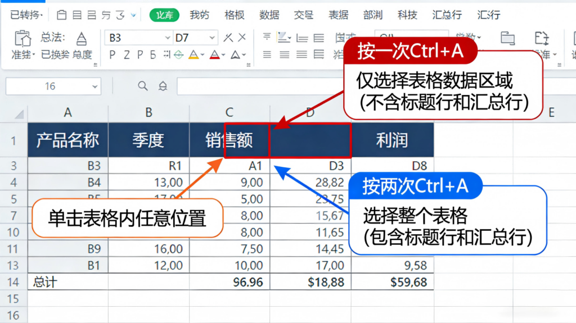Image resolution: width=576 pixels, height=323 pixels.
Task: Click the $59,68 total cell
Action: coord(392,282)
